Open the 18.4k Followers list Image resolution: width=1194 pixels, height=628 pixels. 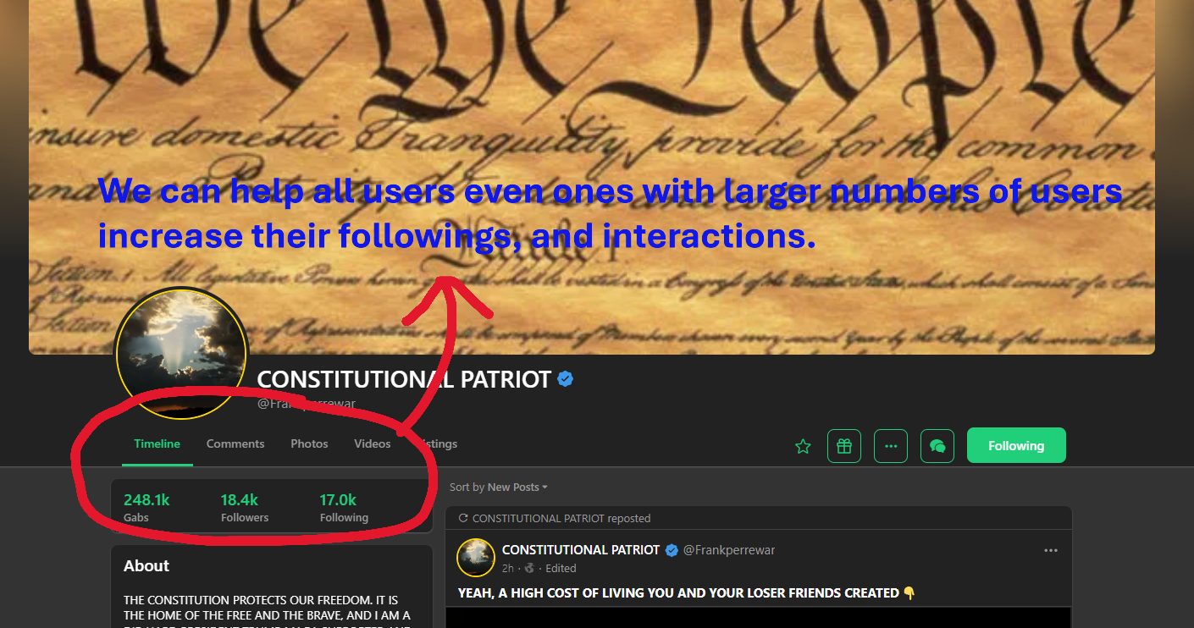tap(245, 508)
